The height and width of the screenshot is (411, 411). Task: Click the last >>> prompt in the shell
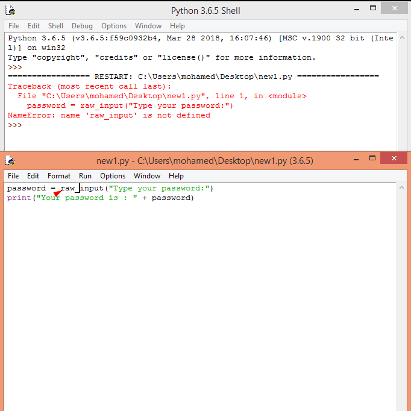pyautogui.click(x=15, y=125)
